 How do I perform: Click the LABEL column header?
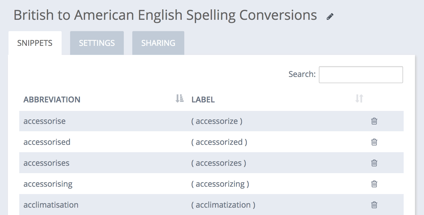pyautogui.click(x=203, y=100)
